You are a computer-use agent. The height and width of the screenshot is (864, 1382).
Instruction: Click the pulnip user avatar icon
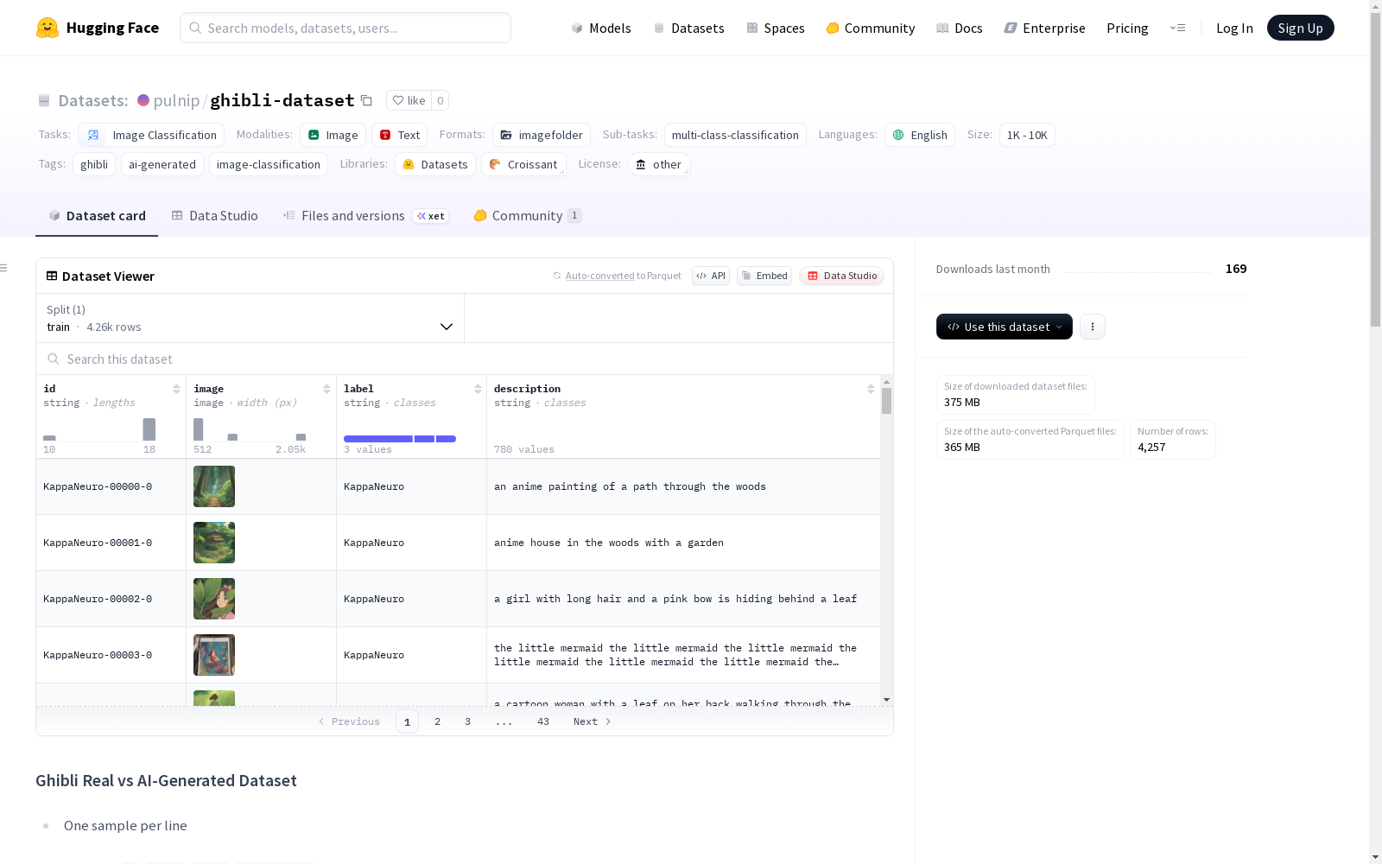point(143,100)
